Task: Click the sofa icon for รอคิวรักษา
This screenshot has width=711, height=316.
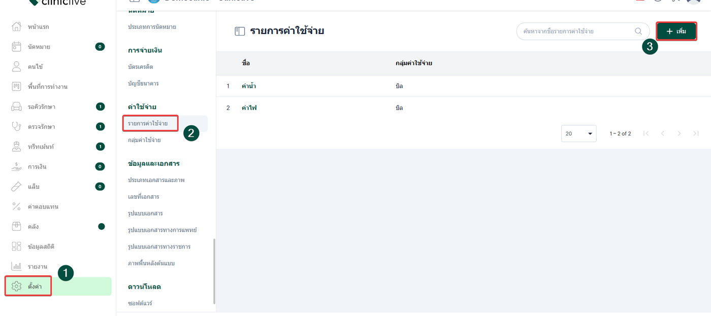Action: [x=16, y=107]
